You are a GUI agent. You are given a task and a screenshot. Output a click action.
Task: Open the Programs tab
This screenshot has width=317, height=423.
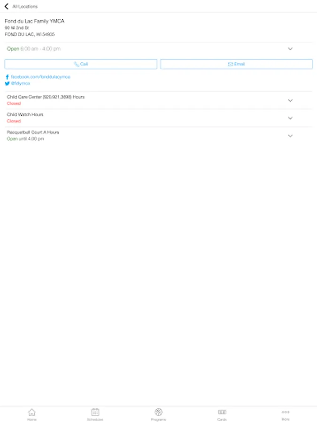(x=159, y=415)
